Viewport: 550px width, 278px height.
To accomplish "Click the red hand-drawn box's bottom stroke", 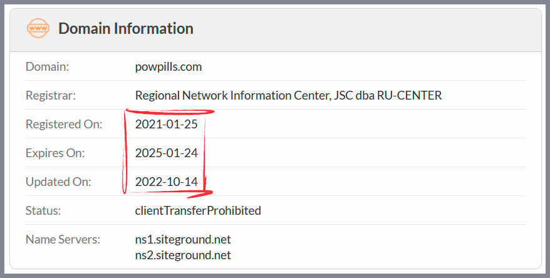I will (169, 192).
